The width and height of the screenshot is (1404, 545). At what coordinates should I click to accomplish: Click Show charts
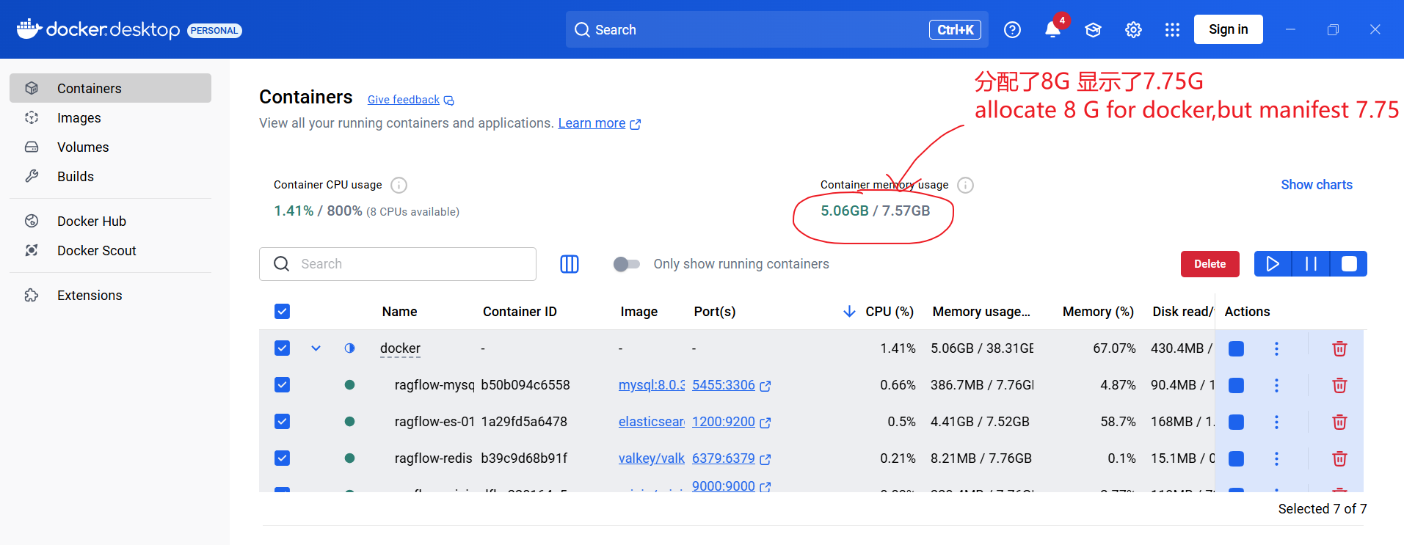click(x=1317, y=185)
